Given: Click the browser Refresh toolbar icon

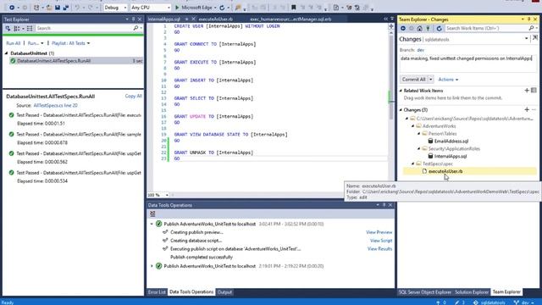Looking at the screenshot, I should click(222, 8).
